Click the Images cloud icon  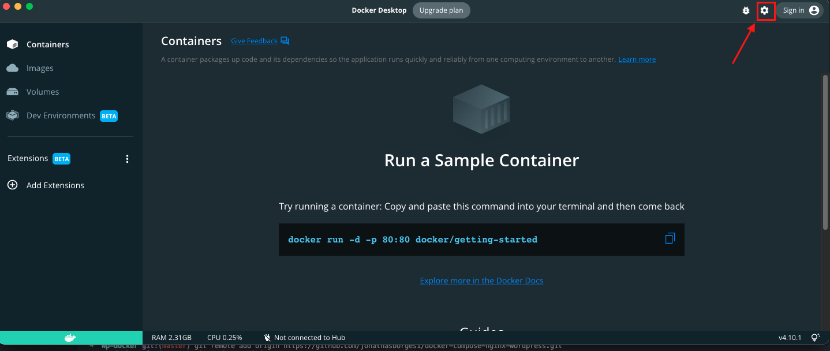pyautogui.click(x=12, y=68)
